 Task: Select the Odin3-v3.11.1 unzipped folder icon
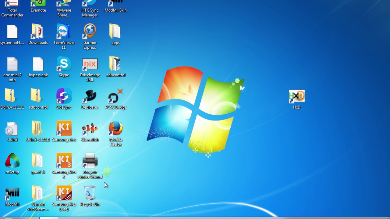[38, 131]
